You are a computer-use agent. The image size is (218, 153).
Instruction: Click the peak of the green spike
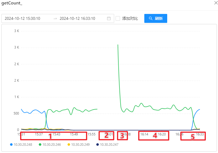click(x=118, y=45)
